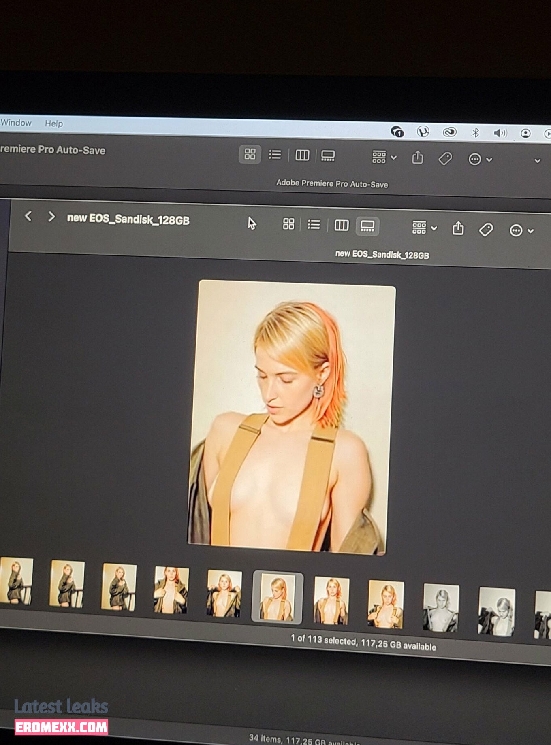Open the Creative Cloud menu bar icon
The height and width of the screenshot is (745, 551).
pyautogui.click(x=449, y=132)
